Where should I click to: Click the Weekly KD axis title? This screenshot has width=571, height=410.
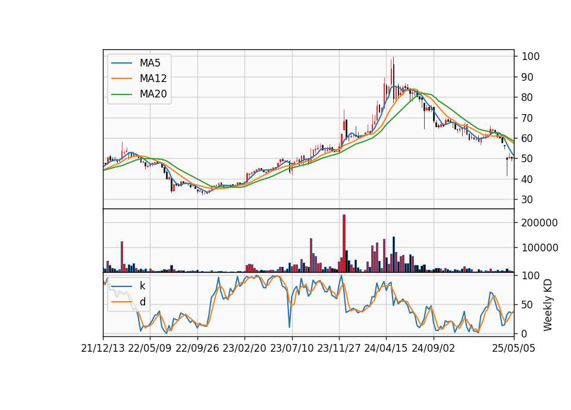click(548, 305)
